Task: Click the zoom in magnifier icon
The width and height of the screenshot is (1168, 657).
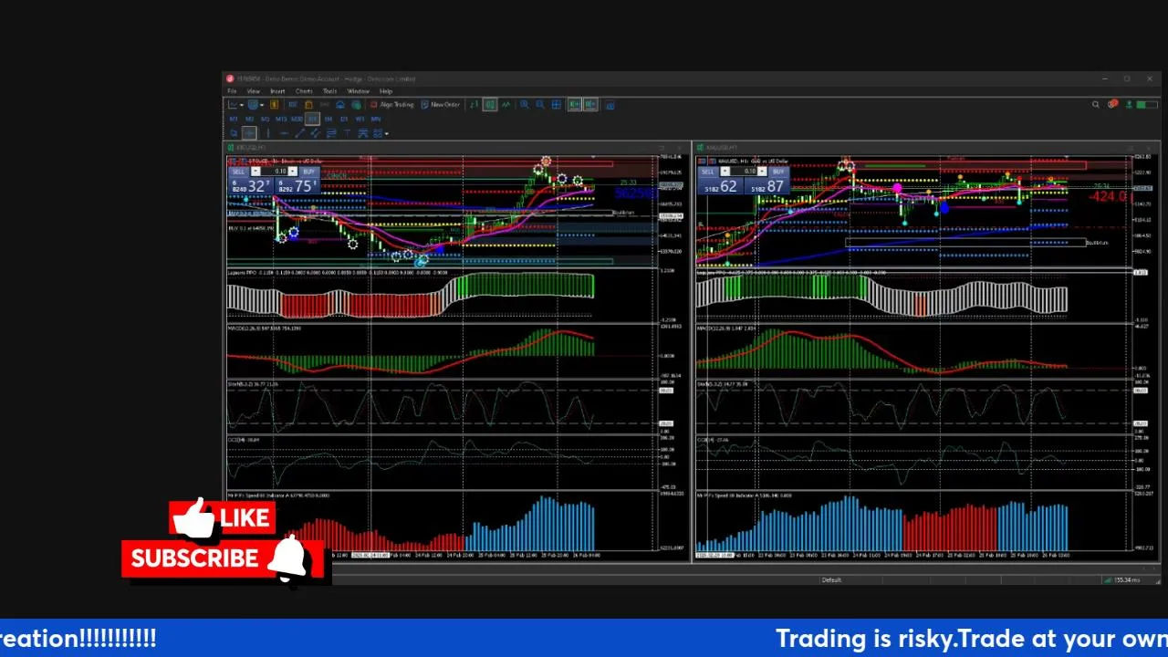Action: click(524, 105)
